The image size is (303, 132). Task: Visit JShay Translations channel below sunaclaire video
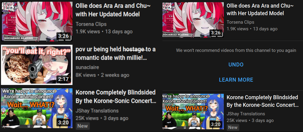pos(97,111)
